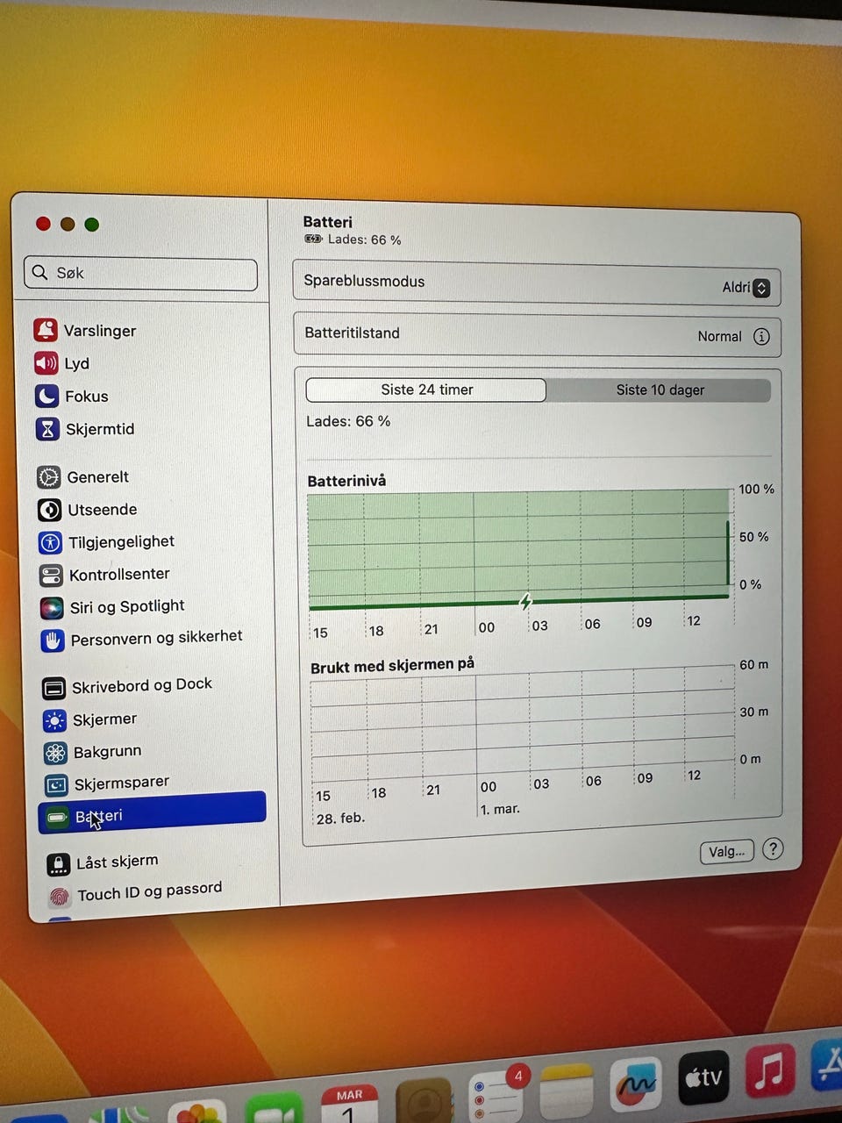842x1123 pixels.
Task: Open Varslinger settings via its bell icon
Action: point(45,330)
